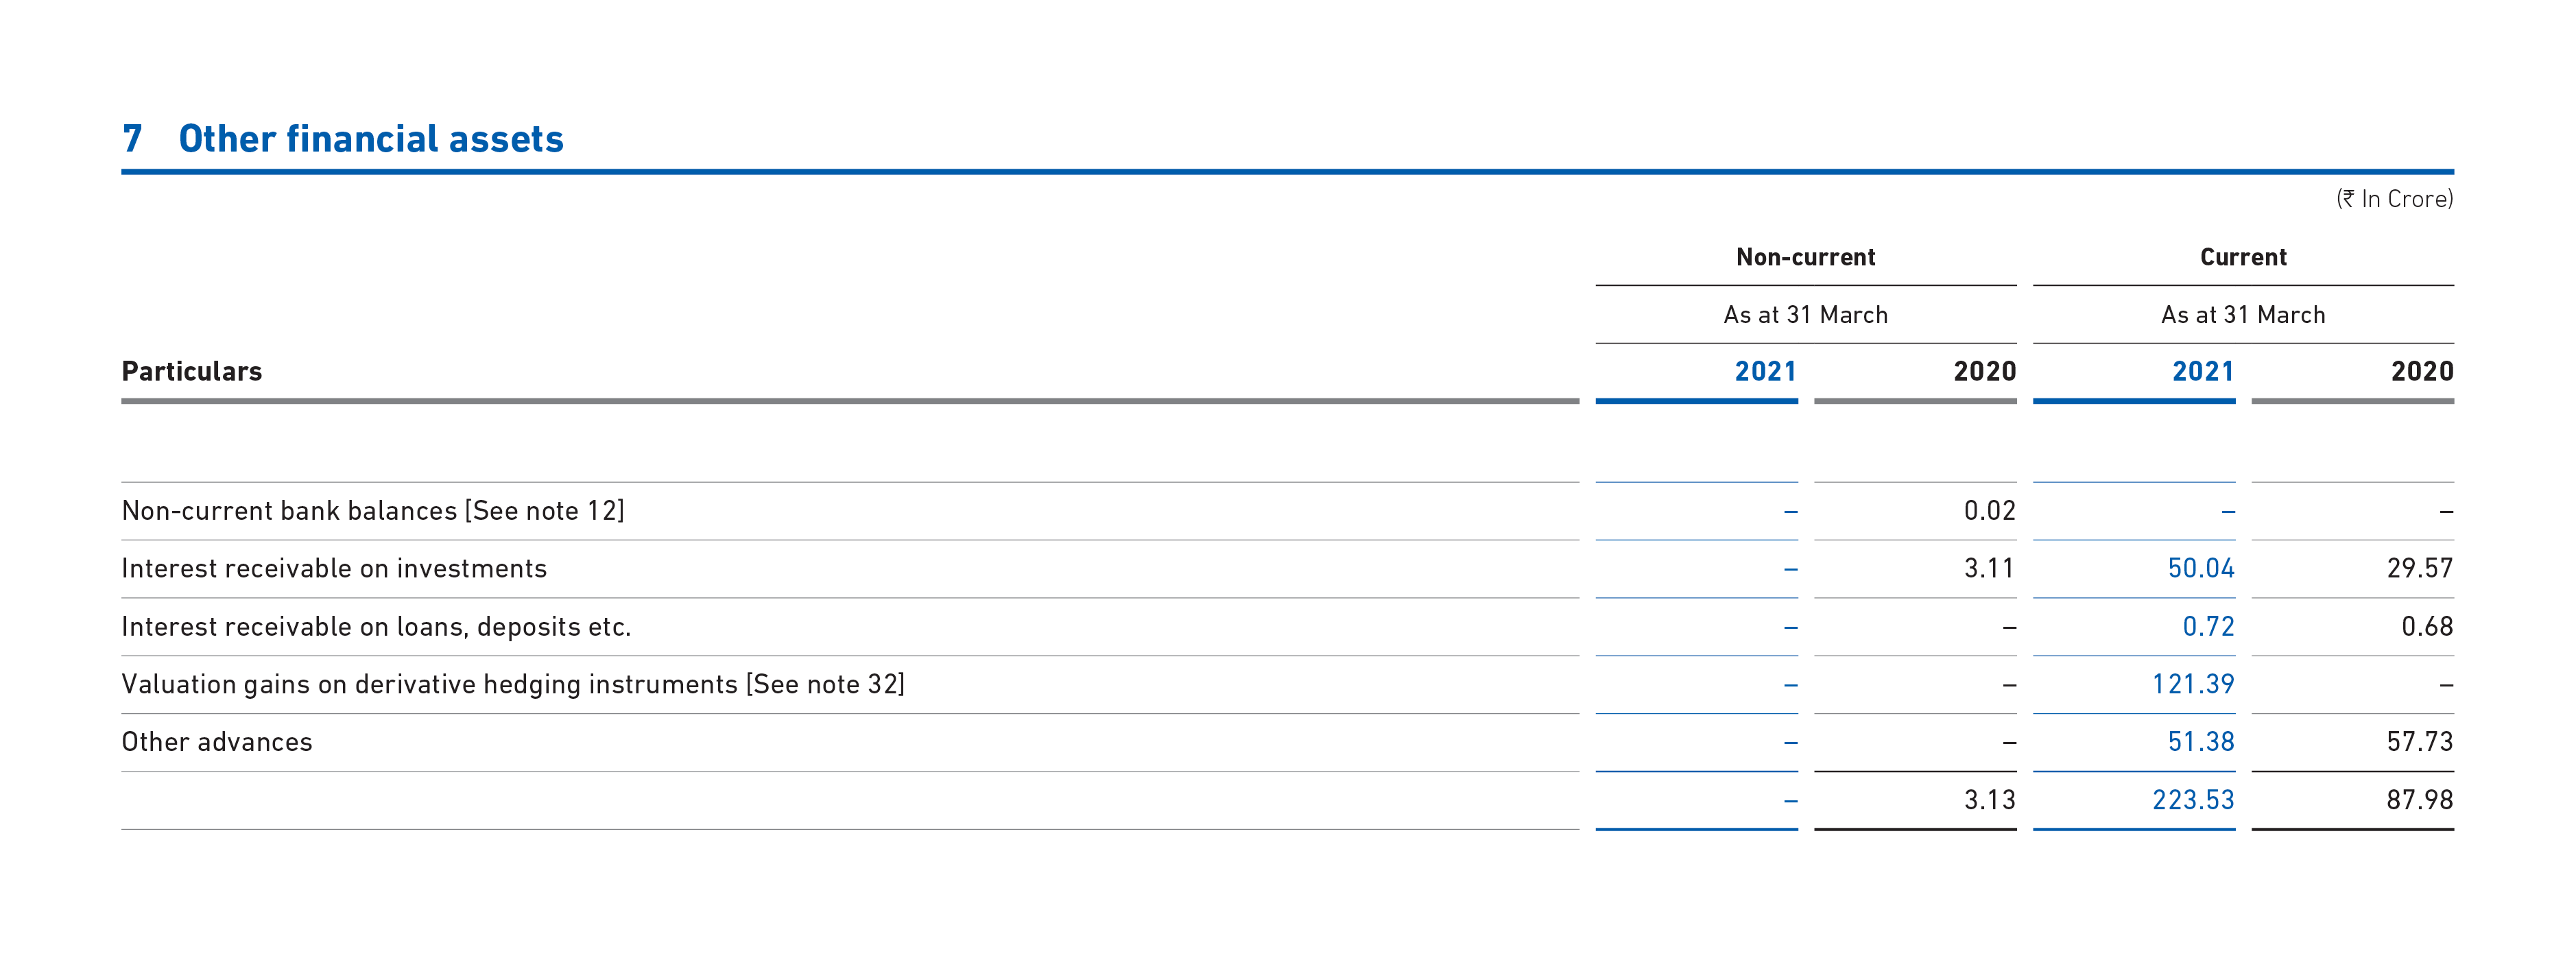Click the Current 2020 year header
The image size is (2576, 956).
2422,372
